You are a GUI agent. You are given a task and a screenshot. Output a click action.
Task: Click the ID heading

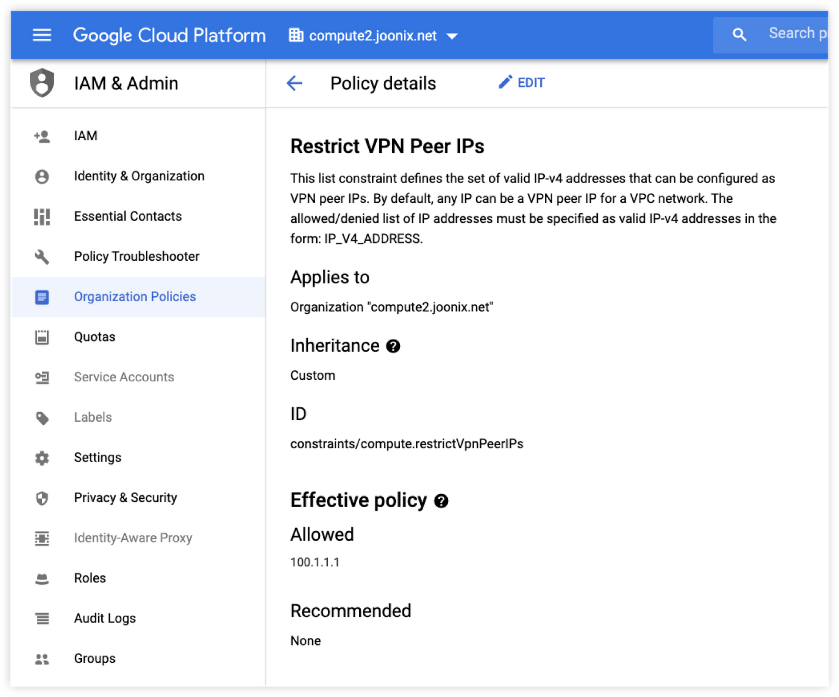298,414
